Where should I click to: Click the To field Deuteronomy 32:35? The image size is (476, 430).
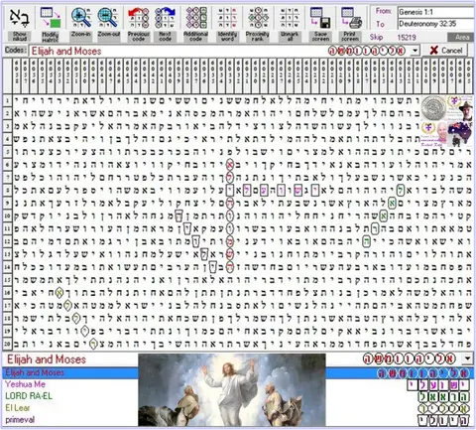pos(435,24)
